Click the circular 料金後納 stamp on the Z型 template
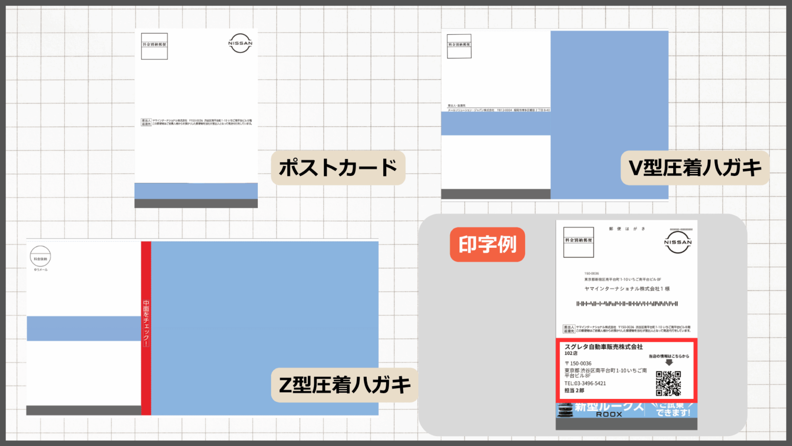The width and height of the screenshot is (792, 446). pyautogui.click(x=40, y=257)
